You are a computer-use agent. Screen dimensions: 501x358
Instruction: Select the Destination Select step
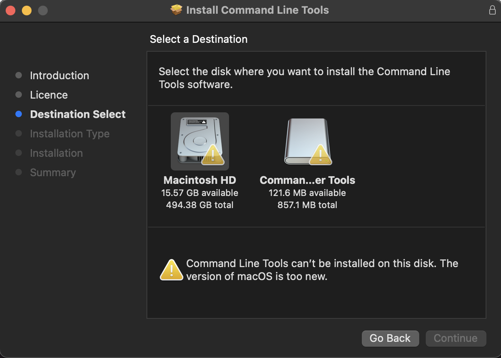point(78,114)
